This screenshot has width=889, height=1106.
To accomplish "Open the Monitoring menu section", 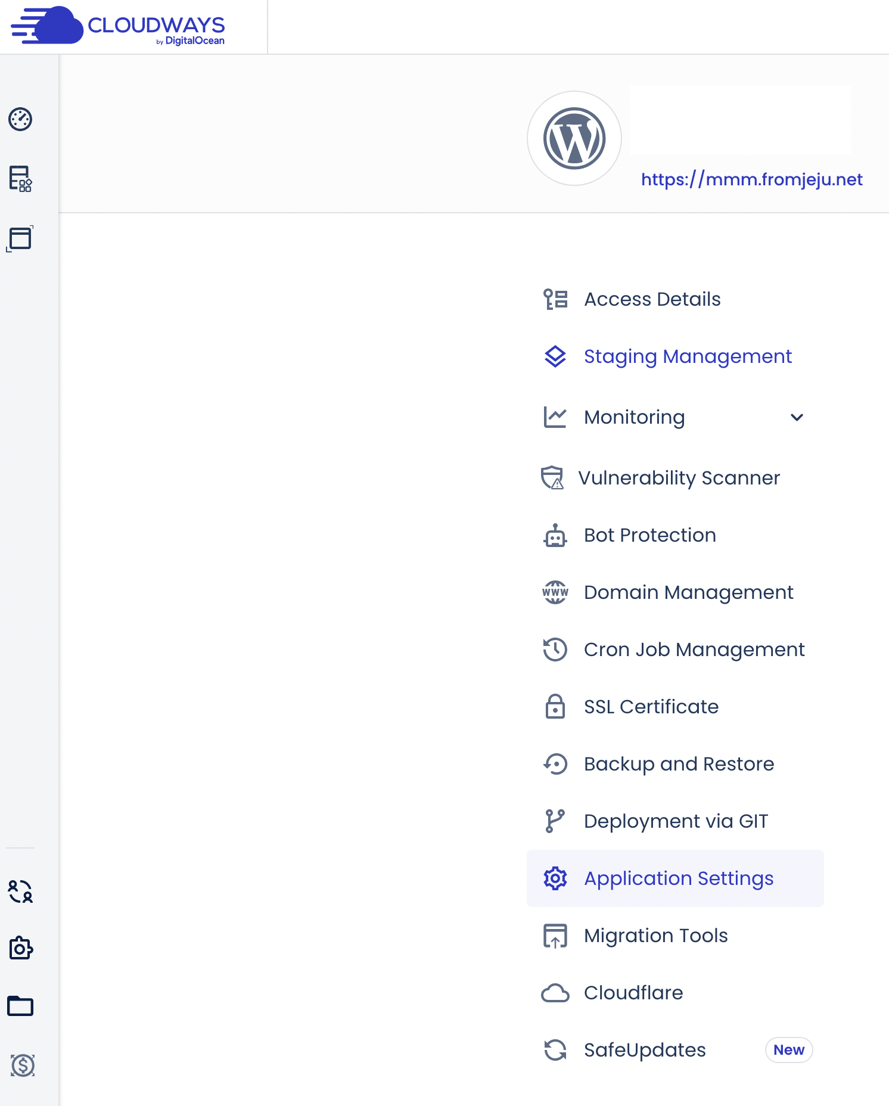I will tap(634, 417).
